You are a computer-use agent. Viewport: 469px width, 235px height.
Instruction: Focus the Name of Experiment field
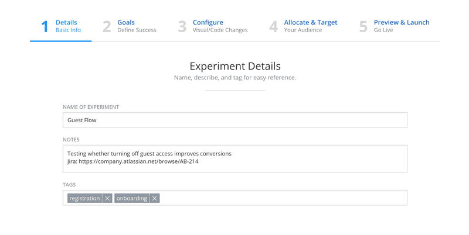235,120
